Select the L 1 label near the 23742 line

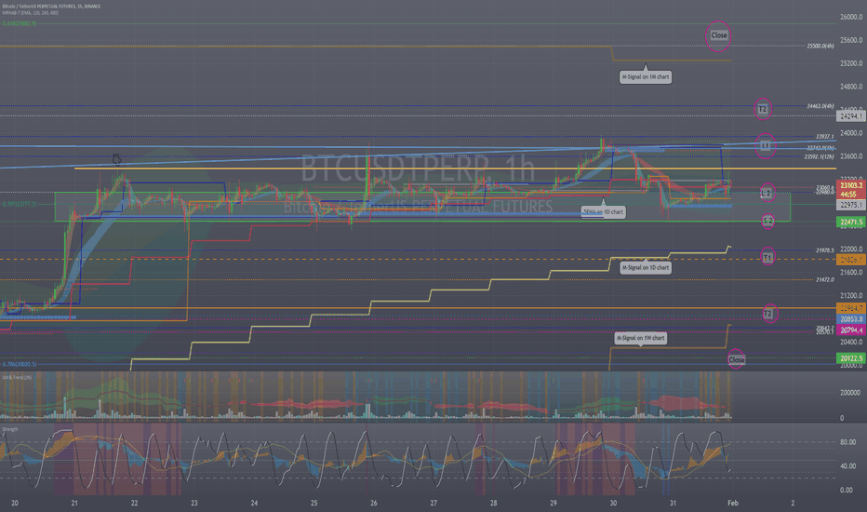click(x=766, y=145)
